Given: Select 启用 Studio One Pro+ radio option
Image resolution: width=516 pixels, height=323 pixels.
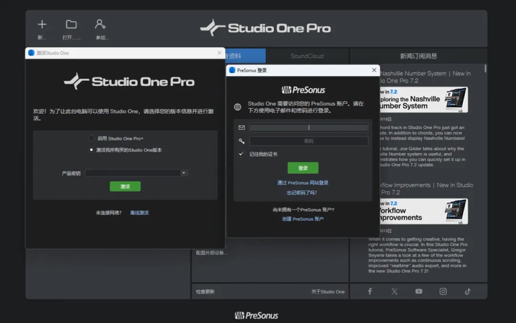Looking at the screenshot, I should tap(92, 138).
